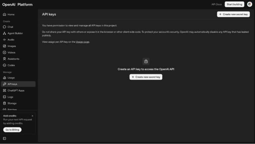Open the ChatGPT Apps grid icon
This screenshot has width=255, height=144.
tap(4, 90)
